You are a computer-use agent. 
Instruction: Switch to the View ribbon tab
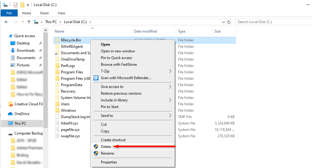point(61,13)
